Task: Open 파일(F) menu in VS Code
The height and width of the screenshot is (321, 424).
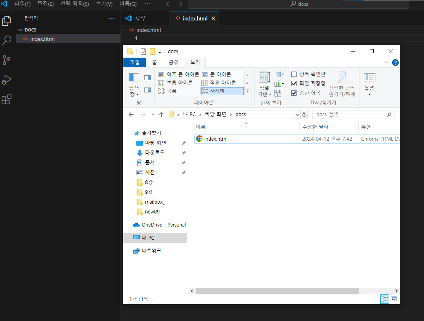Action: pyautogui.click(x=22, y=4)
